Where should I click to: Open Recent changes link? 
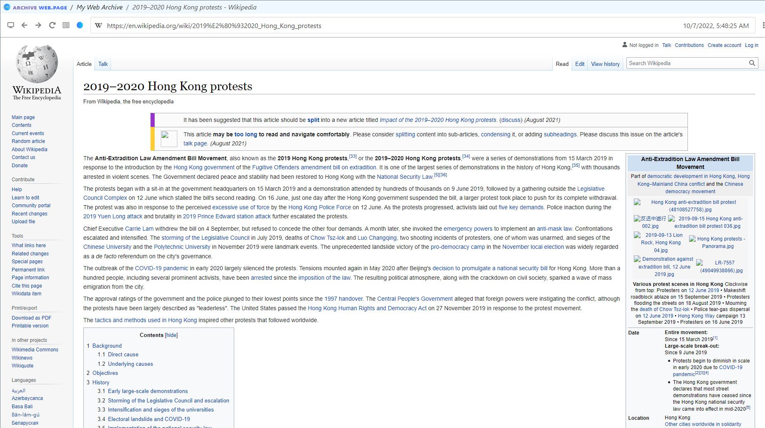(30, 214)
